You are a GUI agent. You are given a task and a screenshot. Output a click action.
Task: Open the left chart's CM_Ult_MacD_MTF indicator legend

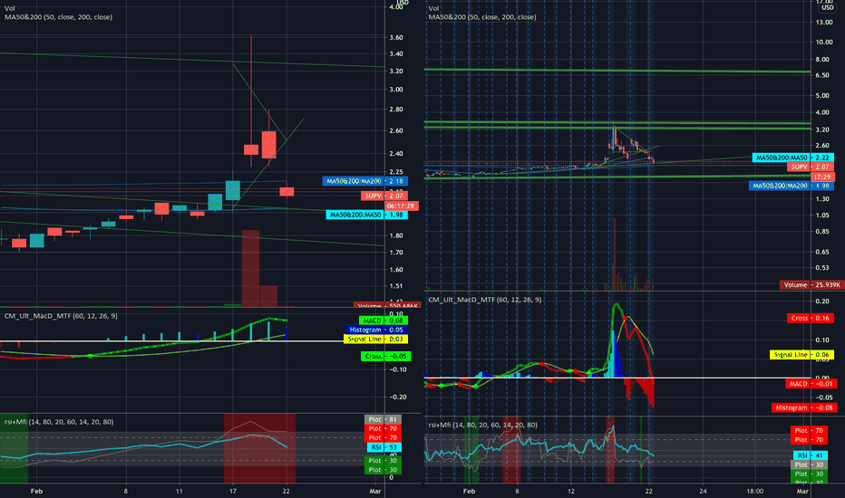(61, 316)
